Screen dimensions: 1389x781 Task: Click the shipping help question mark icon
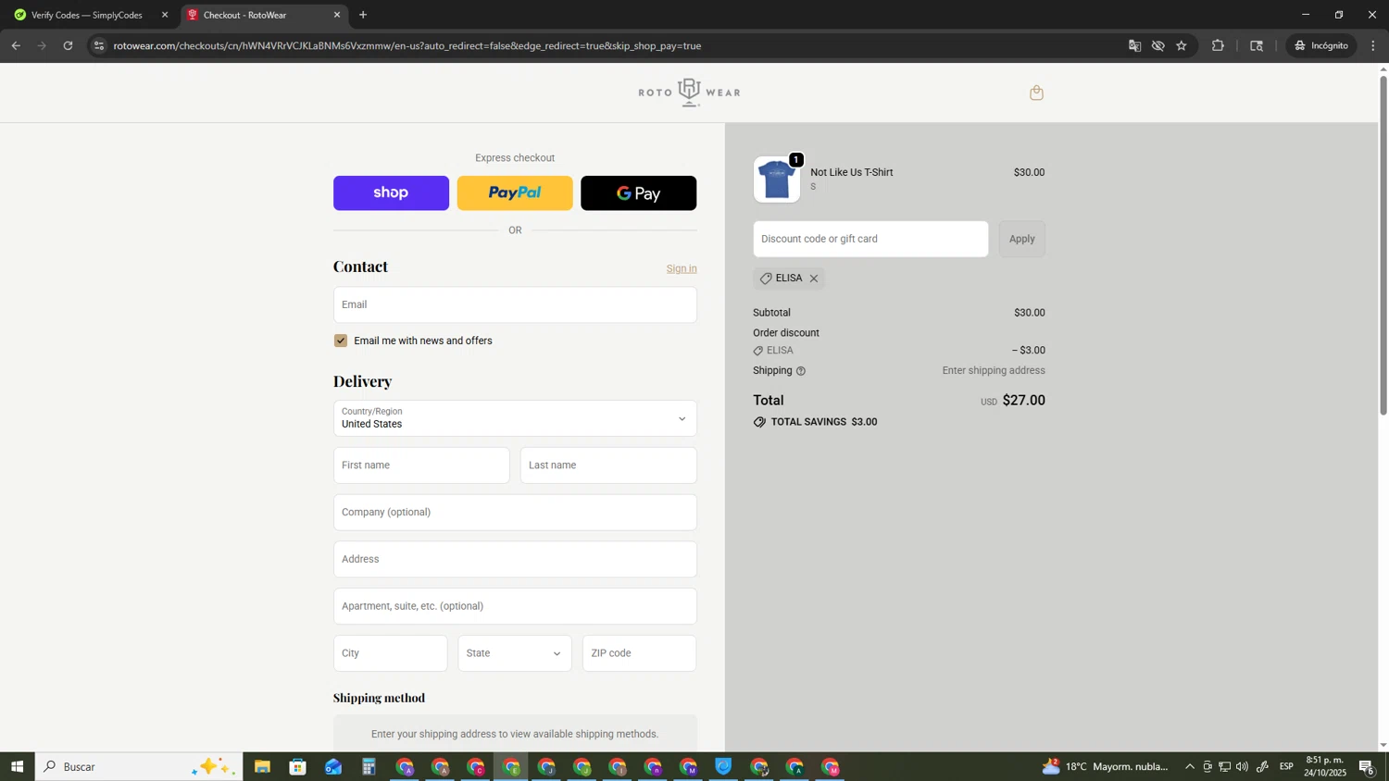click(801, 371)
